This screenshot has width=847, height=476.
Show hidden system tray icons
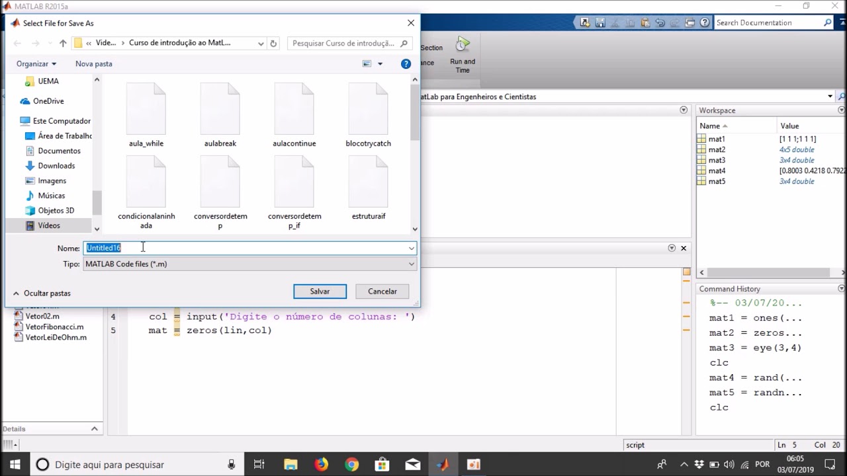(x=684, y=464)
